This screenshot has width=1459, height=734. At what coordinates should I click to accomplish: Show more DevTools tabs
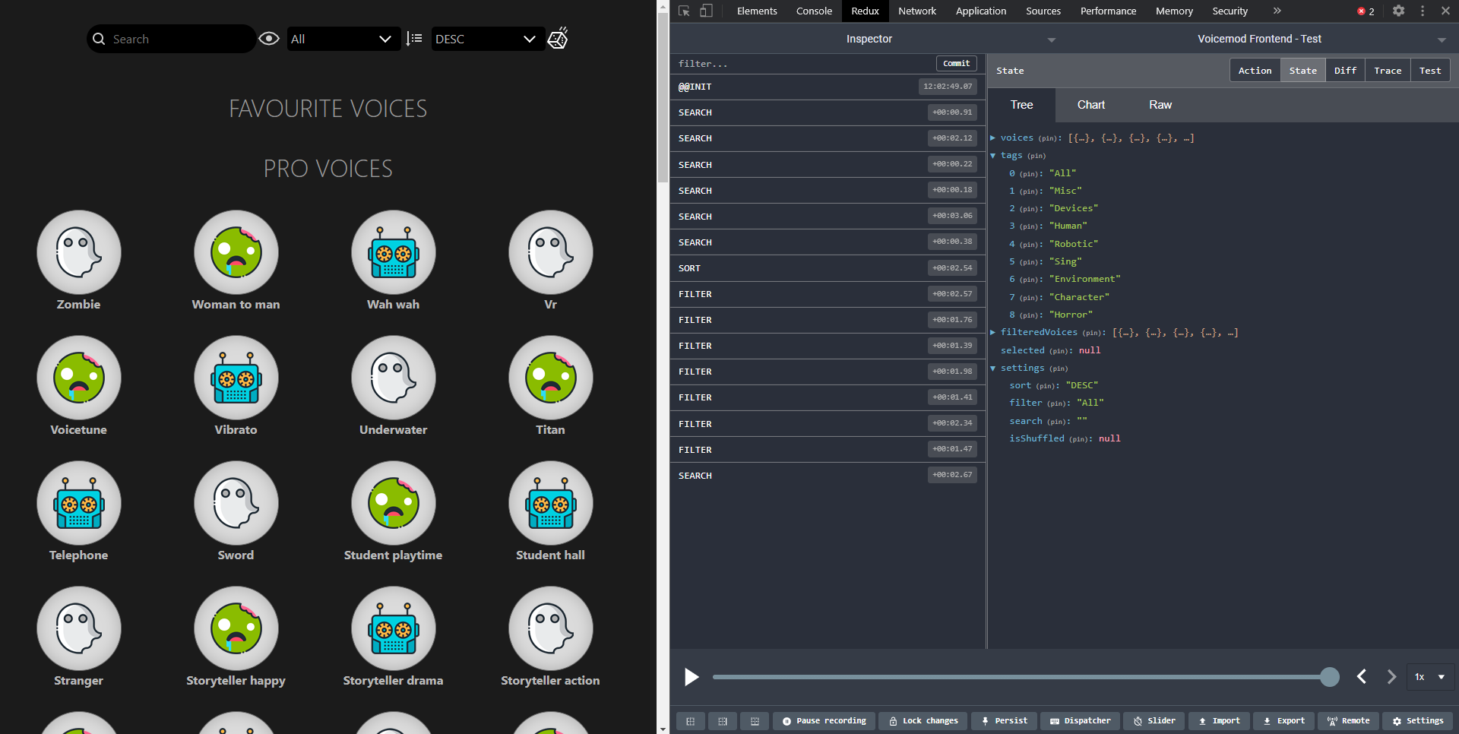tap(1277, 11)
